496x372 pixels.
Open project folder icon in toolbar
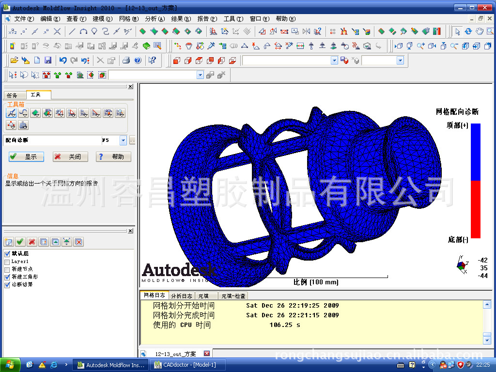[x=14, y=60]
